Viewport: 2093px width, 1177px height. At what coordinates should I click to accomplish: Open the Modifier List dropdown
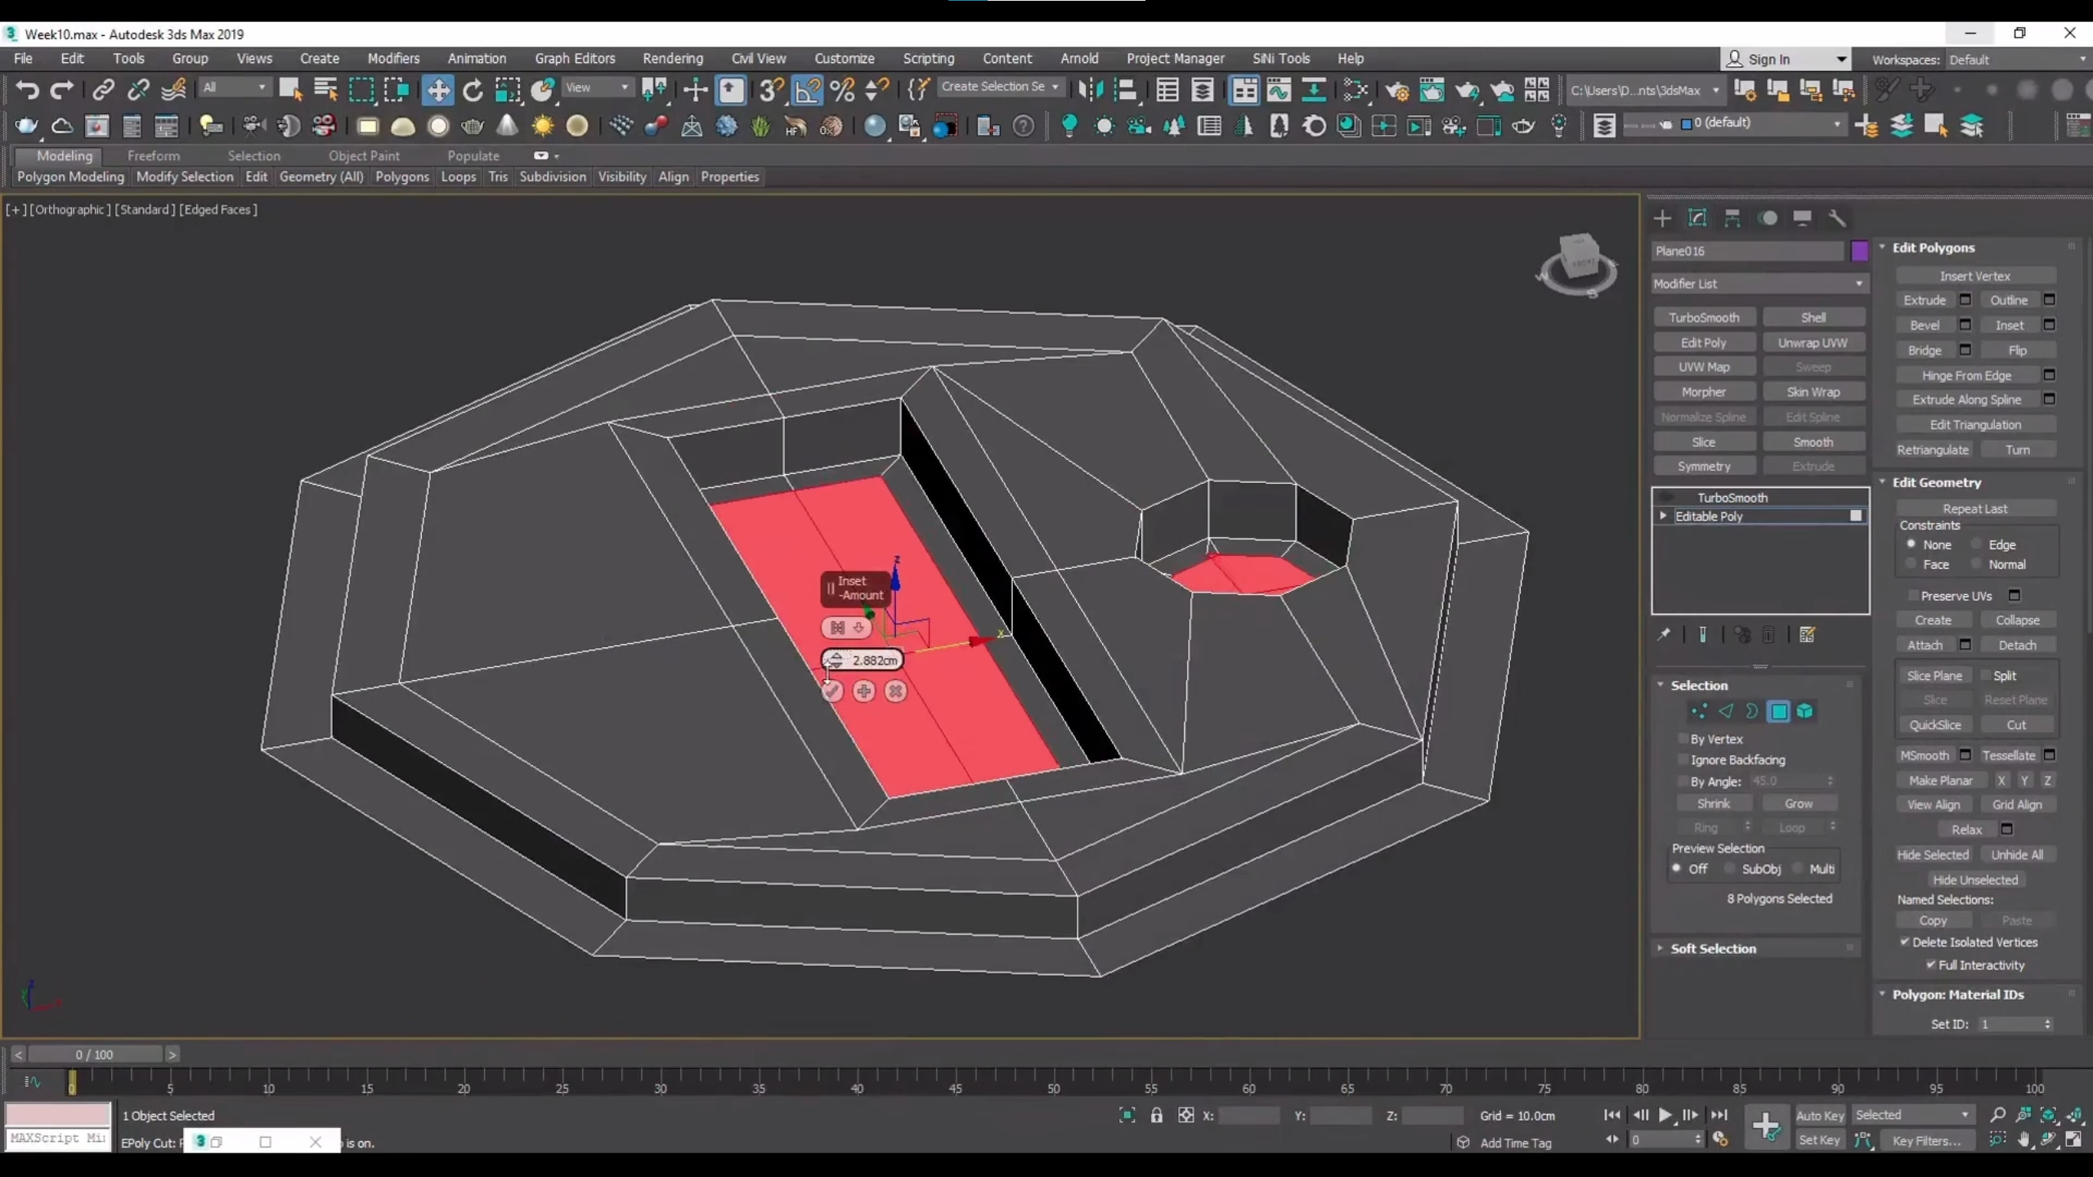[x=1759, y=284]
